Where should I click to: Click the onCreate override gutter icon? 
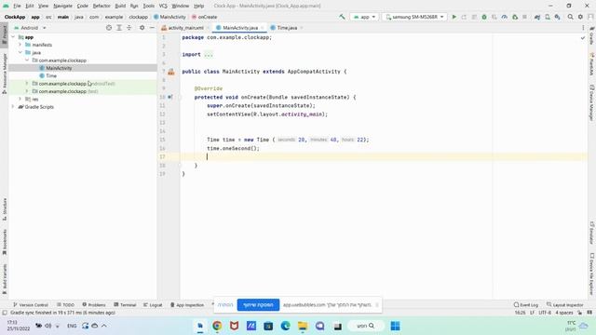(x=170, y=97)
